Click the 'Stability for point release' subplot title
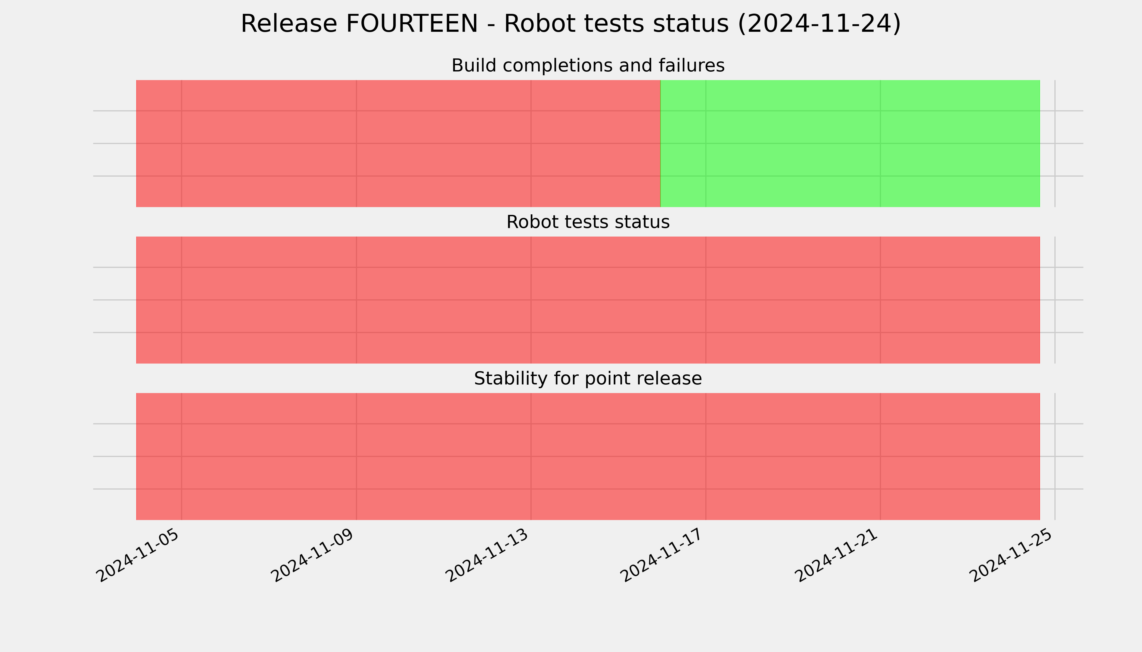This screenshot has height=652, width=1142. (x=588, y=378)
